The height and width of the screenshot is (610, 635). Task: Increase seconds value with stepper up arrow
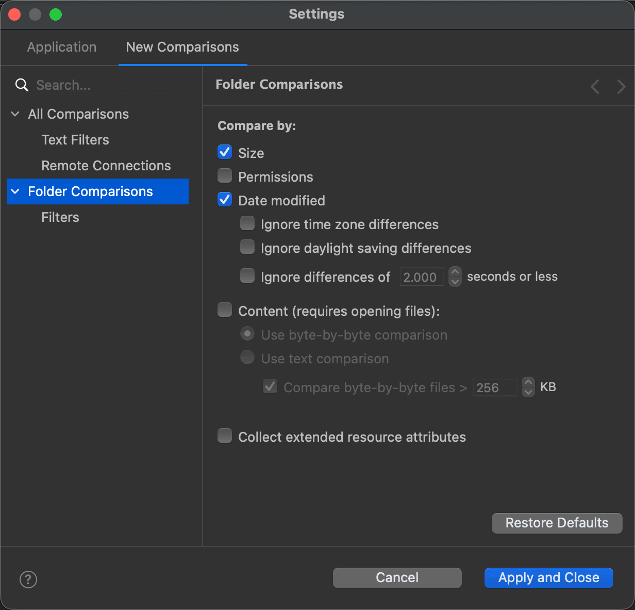455,271
